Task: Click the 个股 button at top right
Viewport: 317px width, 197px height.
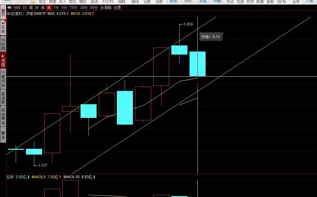Action: [309, 1]
